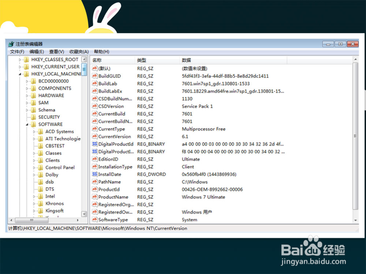This screenshot has height=274, width=366.
Task: Click the 'Windows 7 Ultimate' data cell
Action: tap(203, 197)
